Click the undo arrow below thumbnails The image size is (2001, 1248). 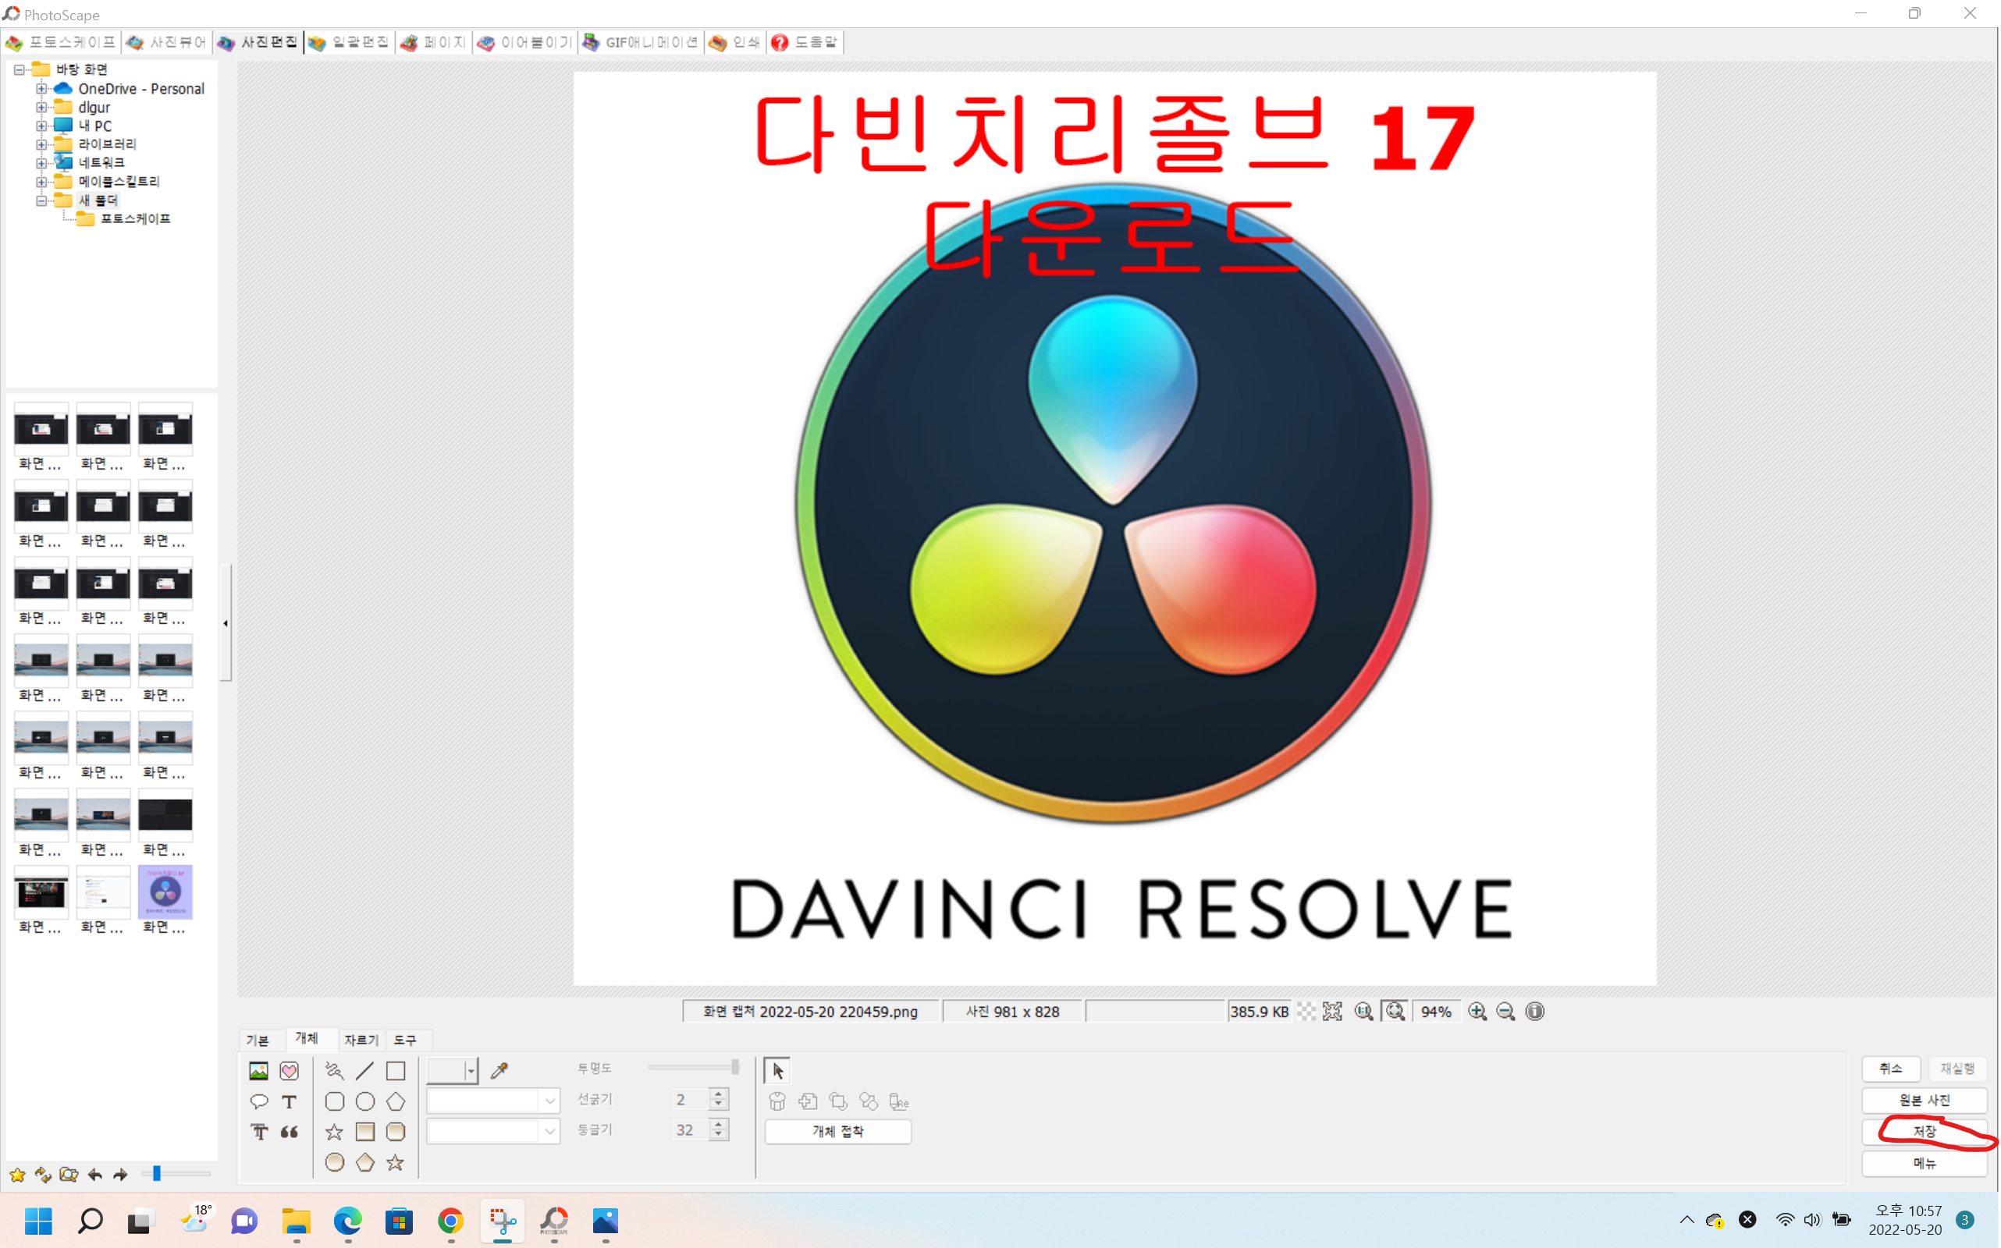[x=95, y=1175]
